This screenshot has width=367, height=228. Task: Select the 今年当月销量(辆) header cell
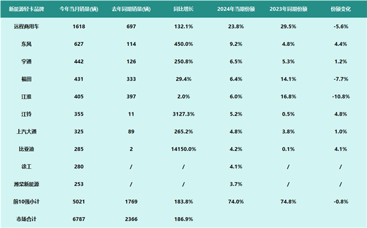tap(79, 9)
